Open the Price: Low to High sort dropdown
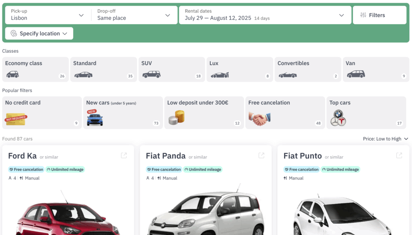Image resolution: width=412 pixels, height=235 pixels. click(385, 139)
